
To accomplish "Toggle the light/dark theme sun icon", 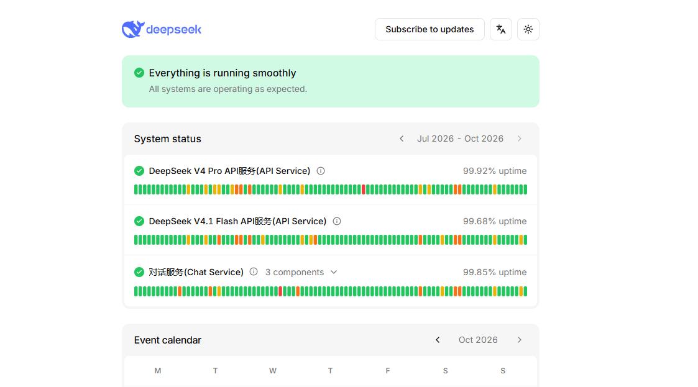I will [x=528, y=29].
